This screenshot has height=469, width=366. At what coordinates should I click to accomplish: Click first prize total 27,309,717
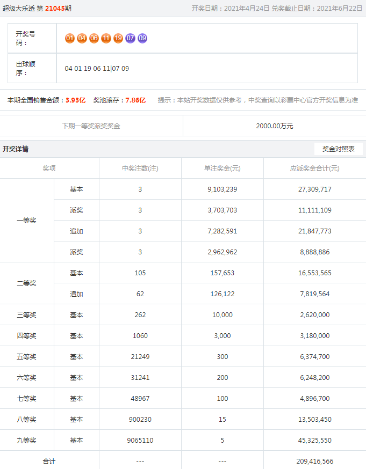point(315,189)
